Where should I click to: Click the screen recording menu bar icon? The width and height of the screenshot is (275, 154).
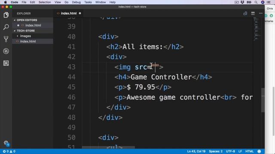236,2
